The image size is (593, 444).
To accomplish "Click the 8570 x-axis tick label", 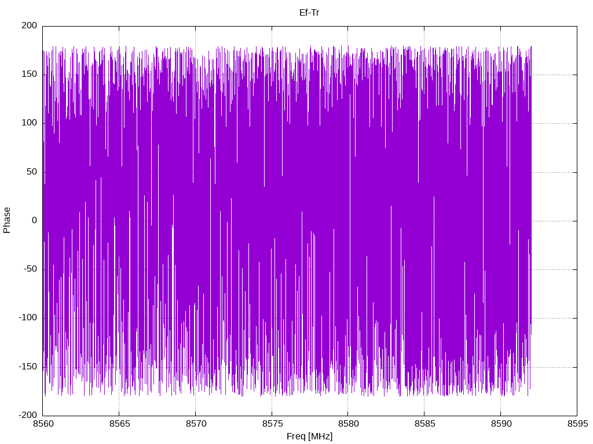I will click(x=196, y=424).
